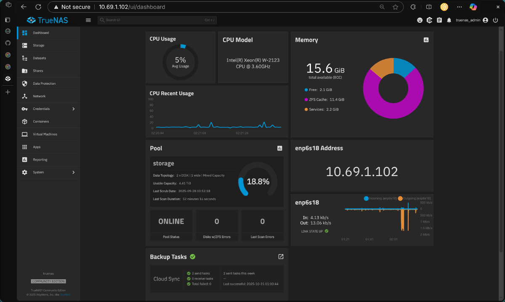Send feedback via the smiley face icon

(420, 20)
